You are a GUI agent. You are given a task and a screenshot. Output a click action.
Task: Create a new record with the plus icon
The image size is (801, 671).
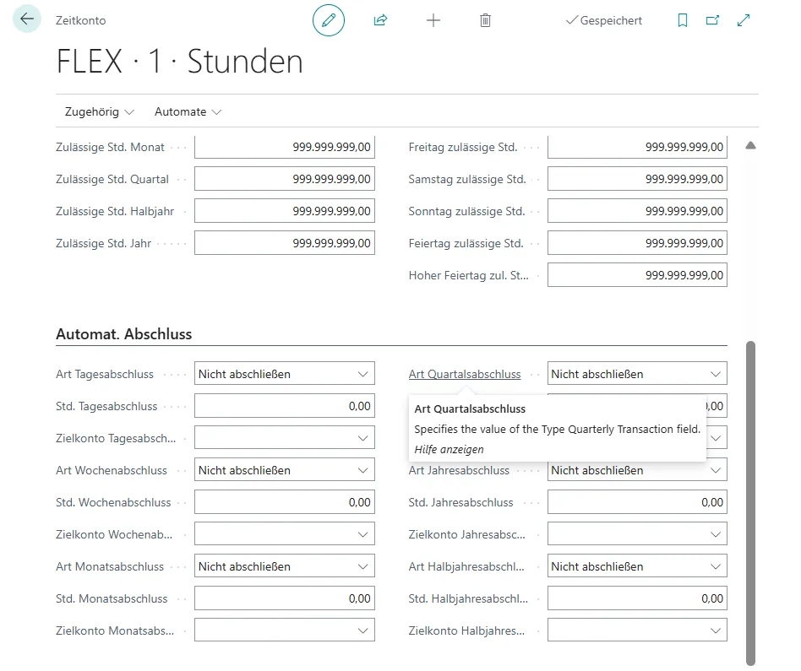pyautogui.click(x=433, y=20)
